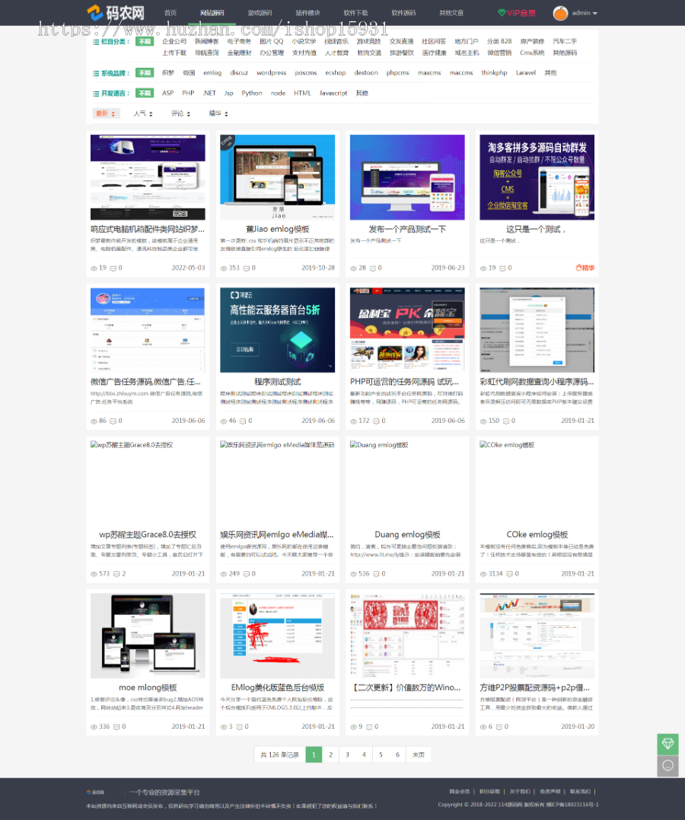Go to pagination page 2
685x820 pixels.
330,755
